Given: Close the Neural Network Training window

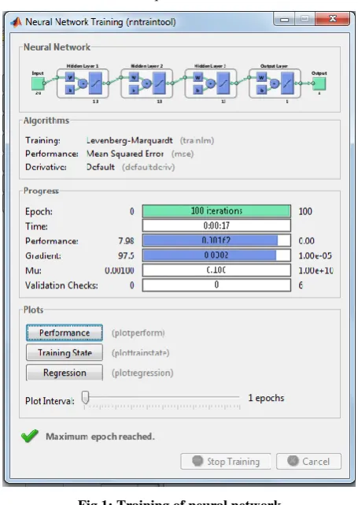Looking at the screenshot, I should [333, 19].
